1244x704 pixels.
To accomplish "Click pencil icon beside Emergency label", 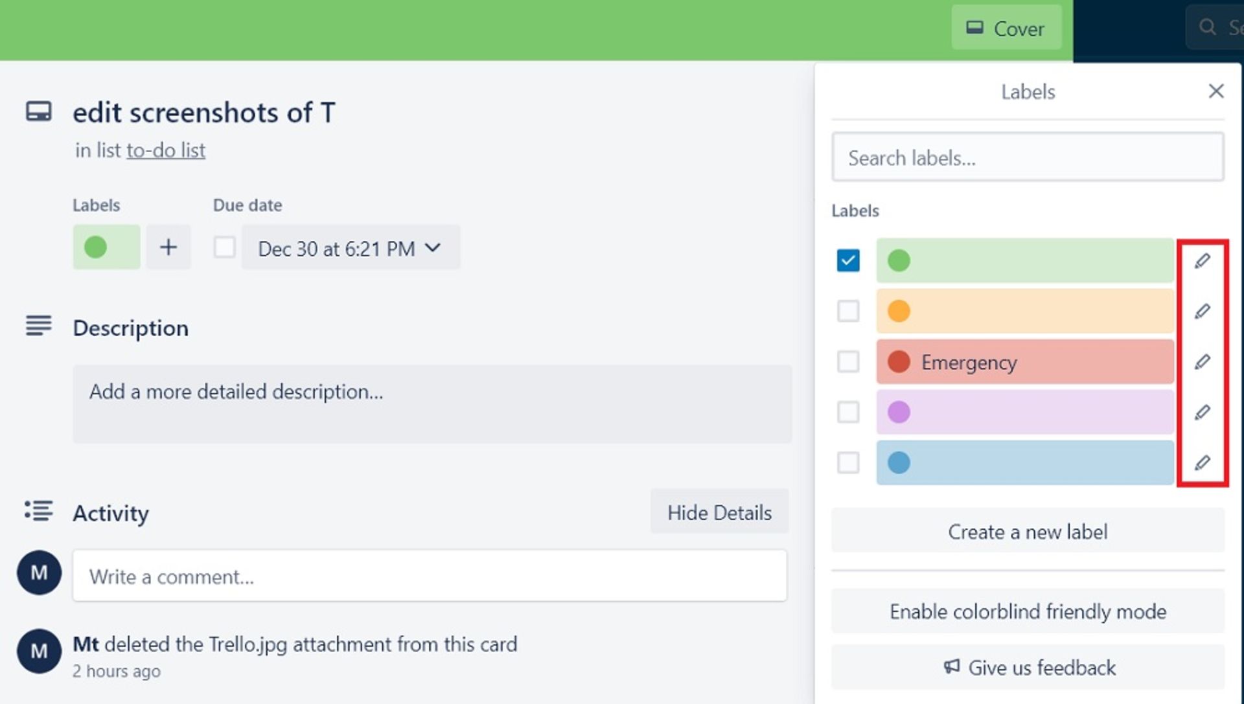I will pos(1202,362).
